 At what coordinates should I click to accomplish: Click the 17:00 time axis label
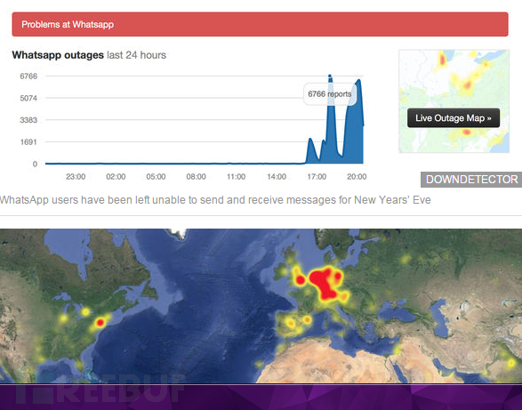coord(317,176)
